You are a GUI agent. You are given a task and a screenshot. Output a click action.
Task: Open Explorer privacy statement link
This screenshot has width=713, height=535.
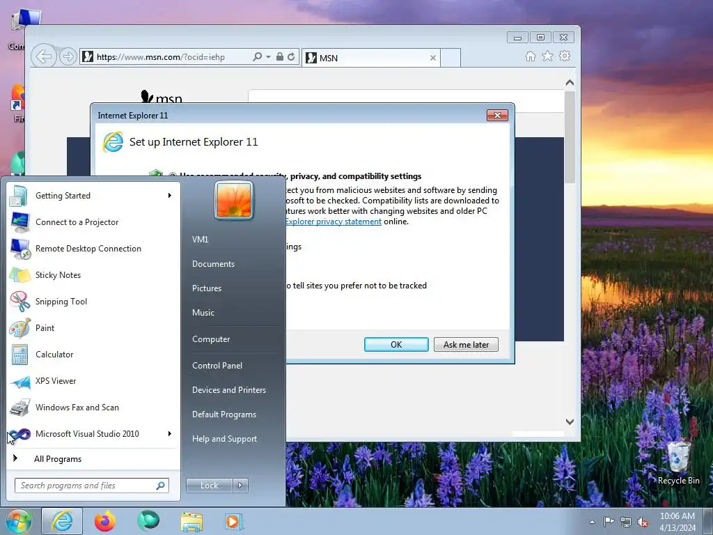[334, 222]
